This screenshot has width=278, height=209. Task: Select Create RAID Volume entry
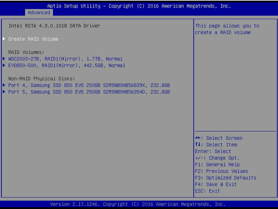tap(33, 39)
